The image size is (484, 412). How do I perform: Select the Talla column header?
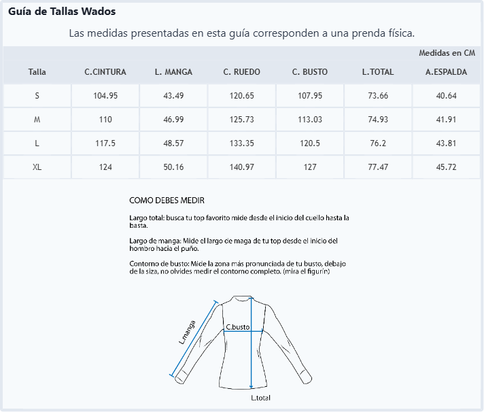click(37, 72)
